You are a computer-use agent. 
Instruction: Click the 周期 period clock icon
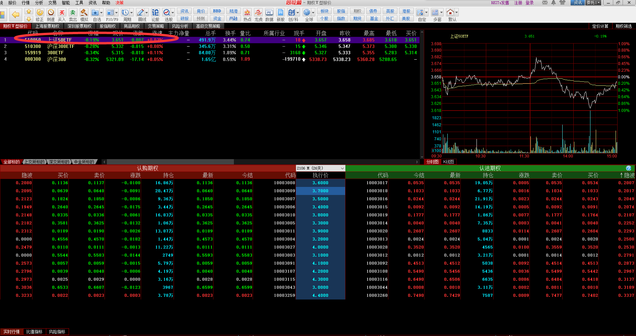coord(125,13)
